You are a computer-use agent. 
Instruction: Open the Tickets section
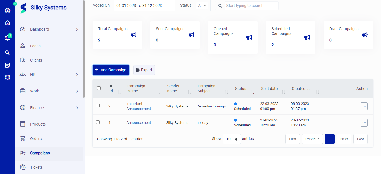[x=36, y=167]
